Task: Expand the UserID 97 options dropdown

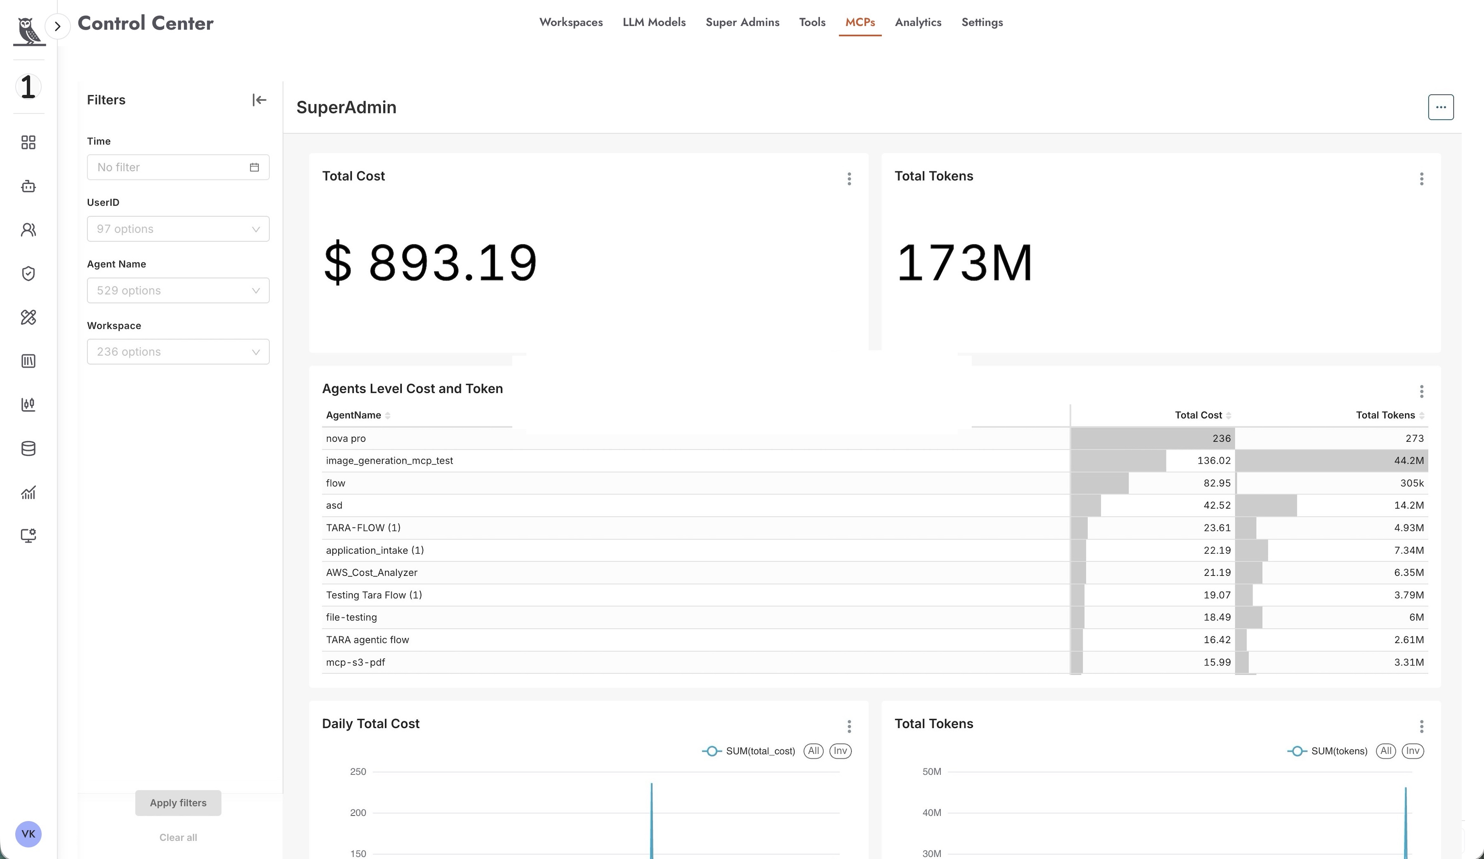Action: pyautogui.click(x=178, y=229)
